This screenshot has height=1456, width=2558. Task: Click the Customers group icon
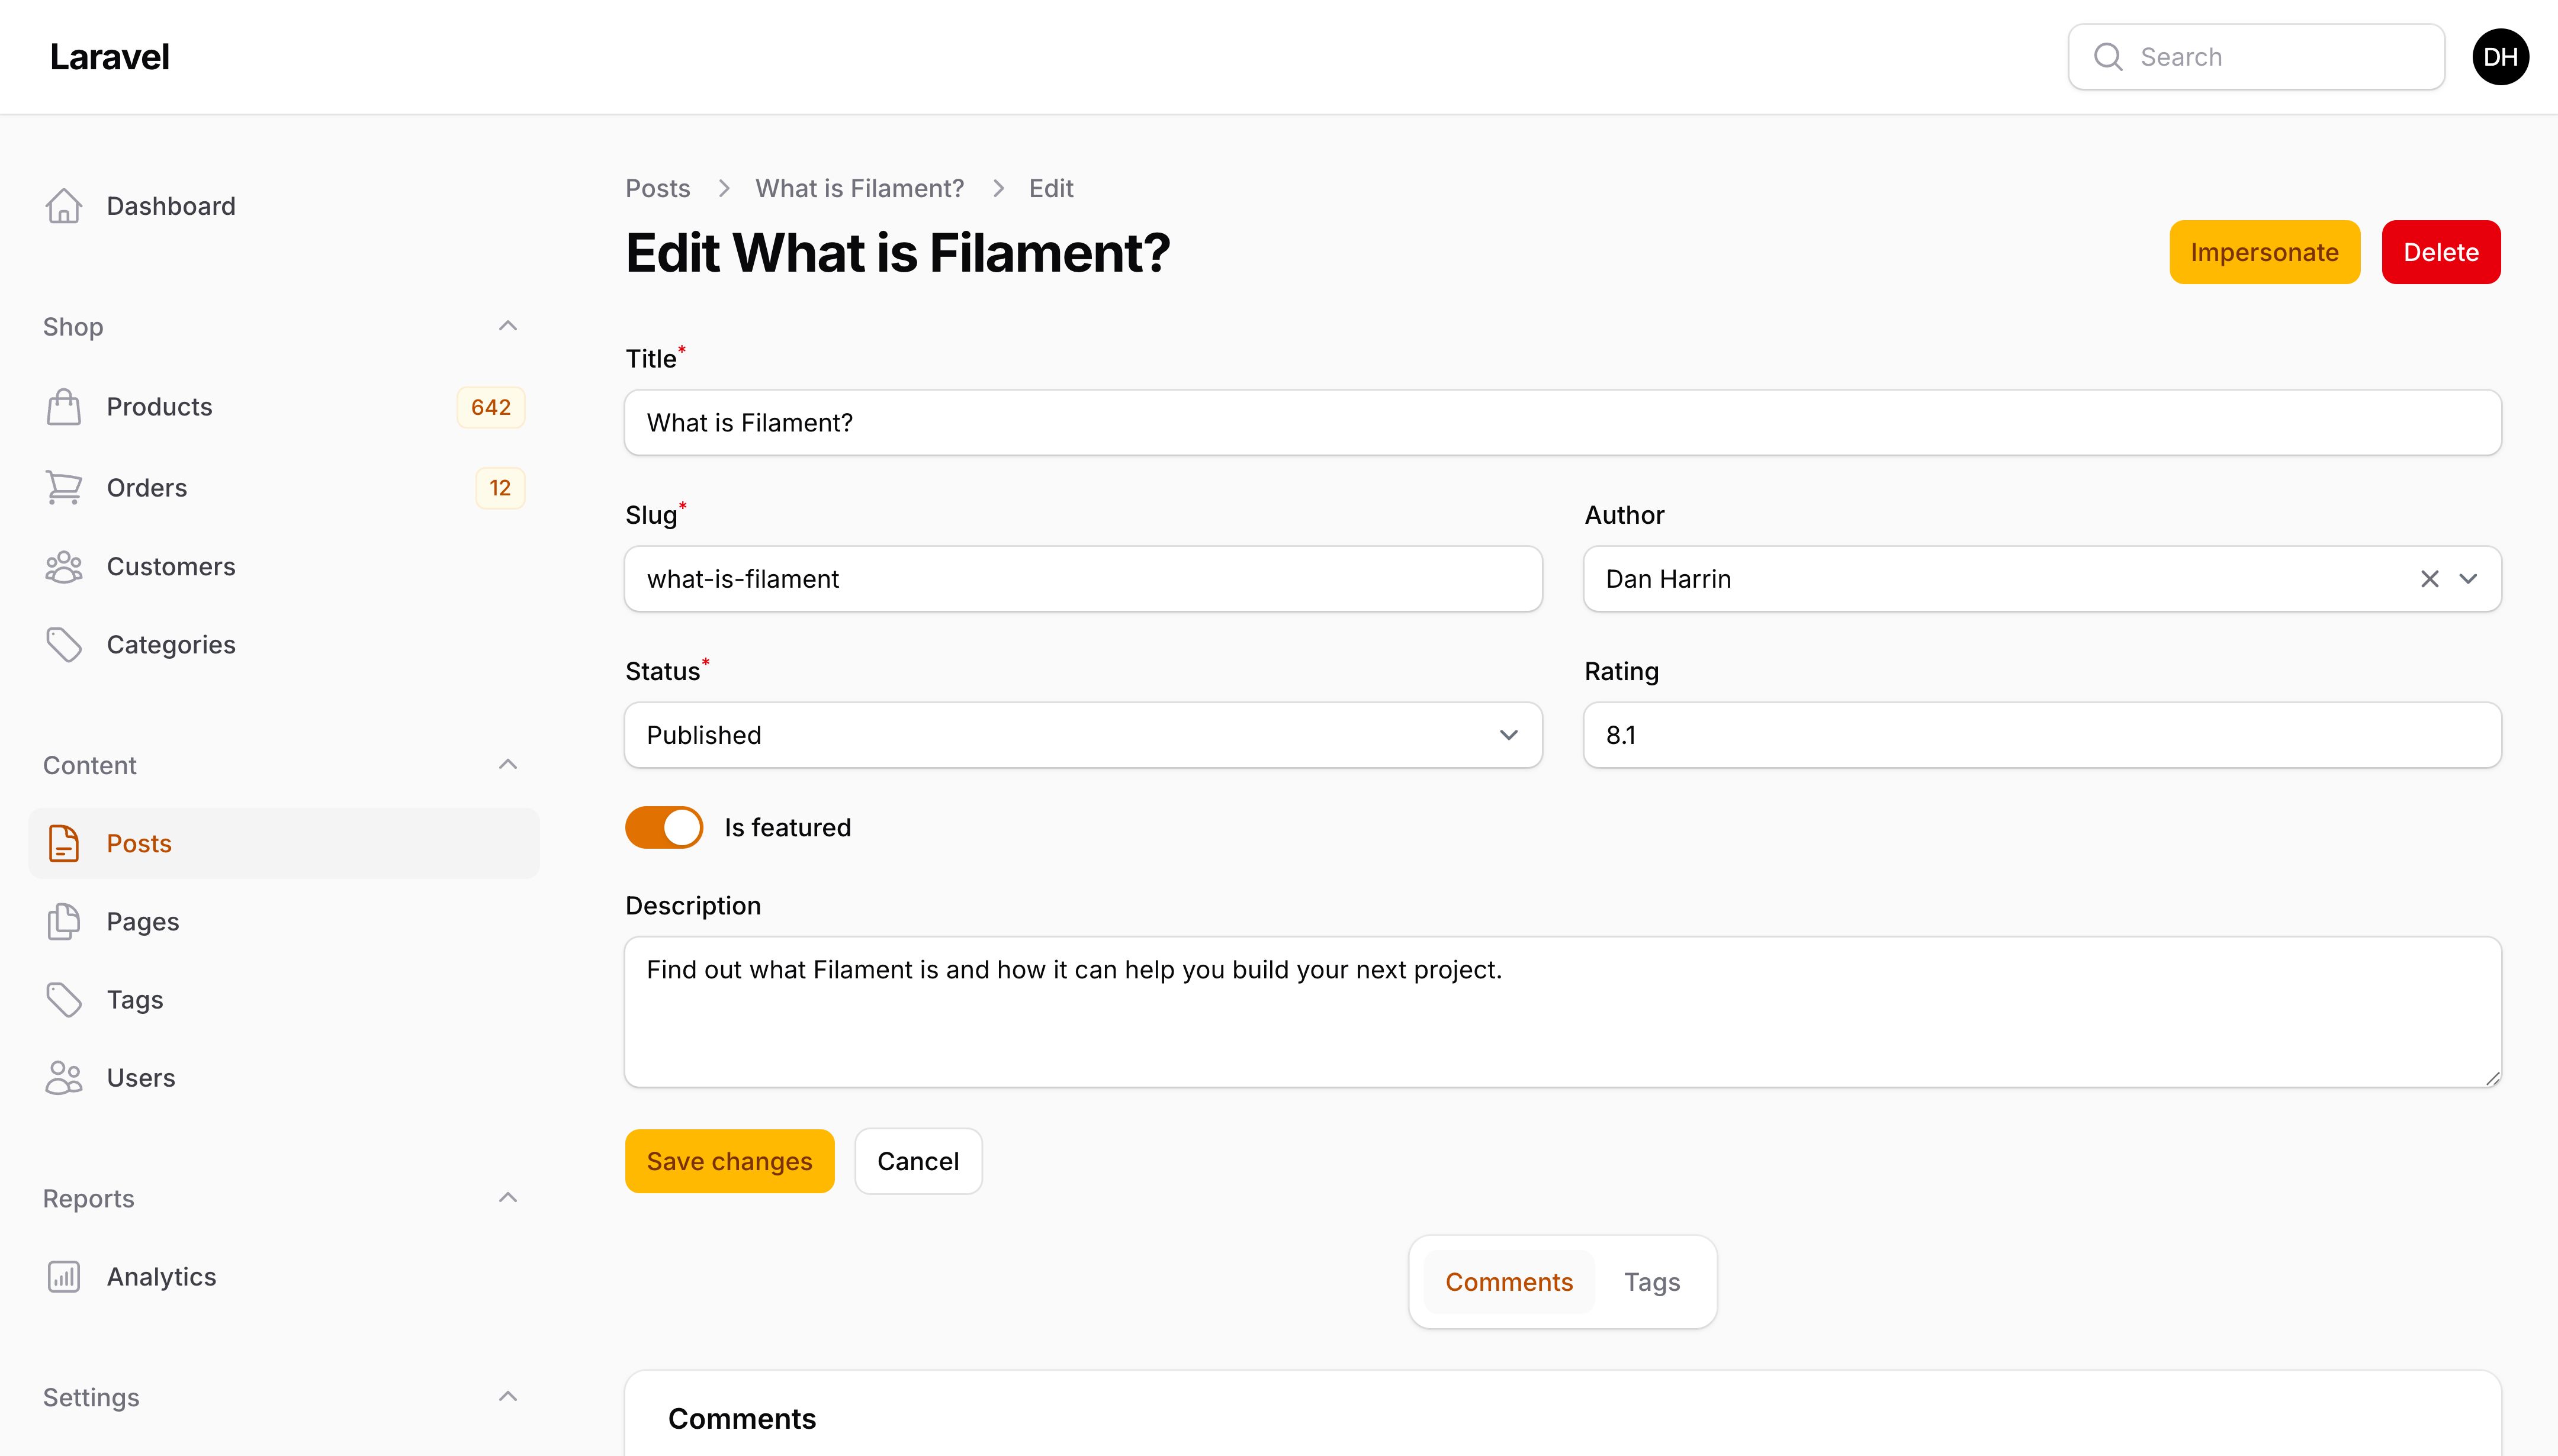[x=63, y=567]
